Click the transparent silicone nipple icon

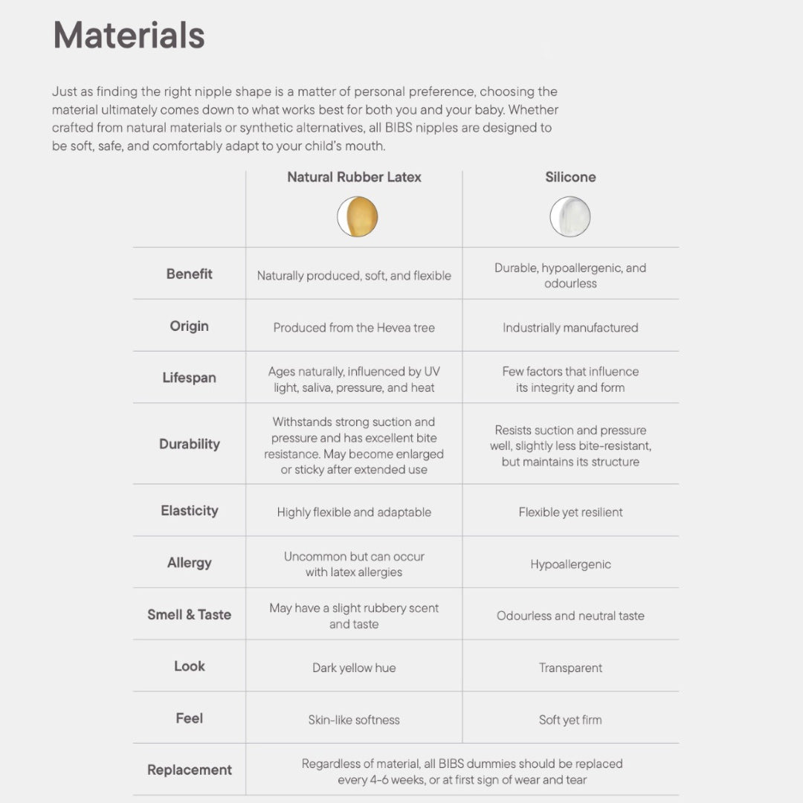coord(570,217)
